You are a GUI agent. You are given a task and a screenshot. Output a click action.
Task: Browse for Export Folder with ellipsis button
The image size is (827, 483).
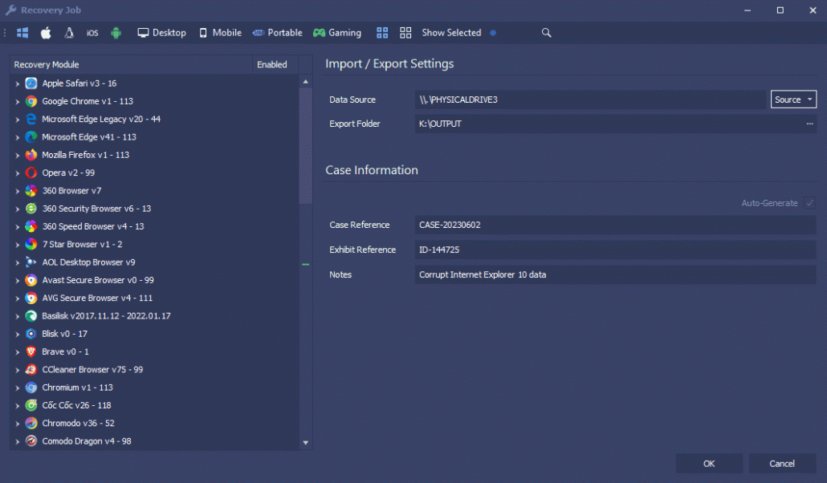[x=809, y=124]
